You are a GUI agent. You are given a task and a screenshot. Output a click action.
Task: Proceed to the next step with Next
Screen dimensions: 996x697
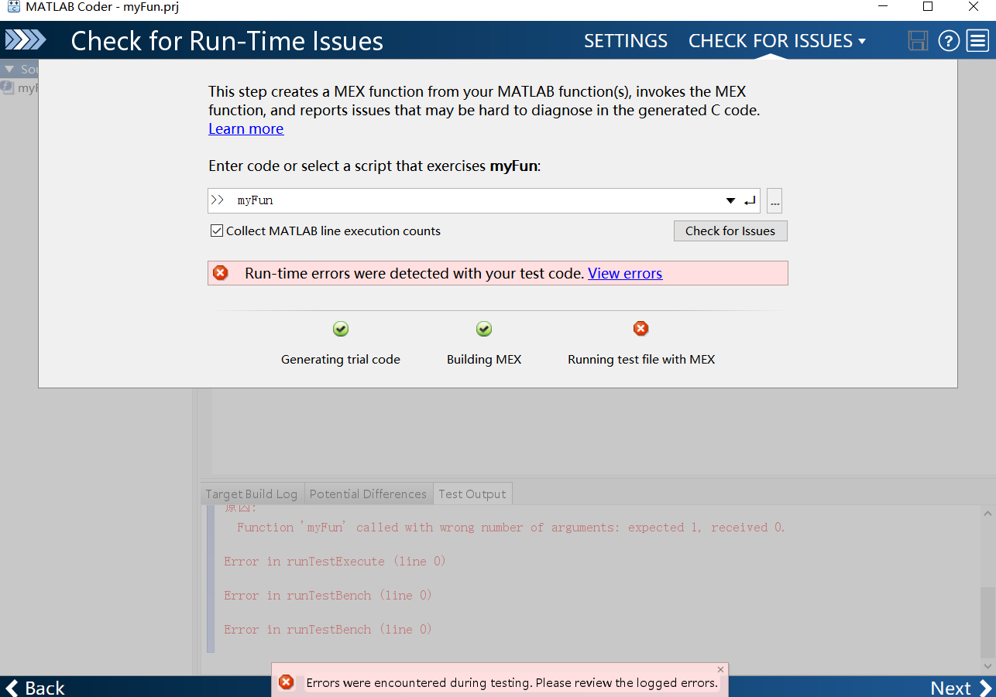[961, 687]
